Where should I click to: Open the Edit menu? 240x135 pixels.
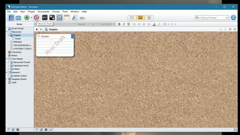[x=15, y=12]
